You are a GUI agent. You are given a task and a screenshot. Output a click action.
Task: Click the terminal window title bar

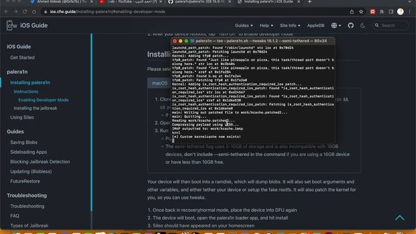[253, 41]
